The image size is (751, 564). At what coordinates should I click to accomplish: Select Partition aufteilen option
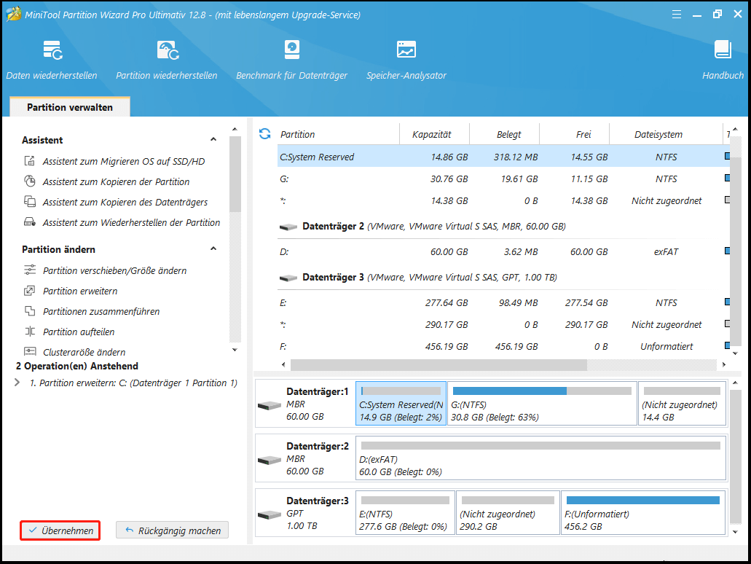click(x=79, y=332)
